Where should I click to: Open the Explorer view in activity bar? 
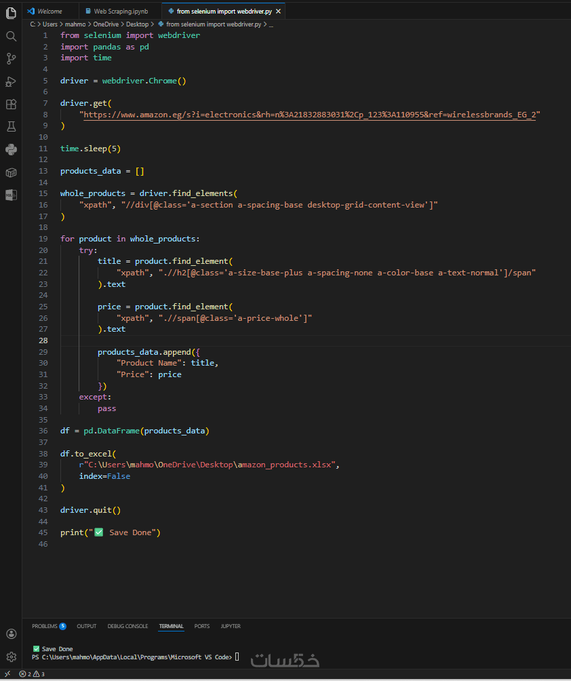pyautogui.click(x=11, y=13)
